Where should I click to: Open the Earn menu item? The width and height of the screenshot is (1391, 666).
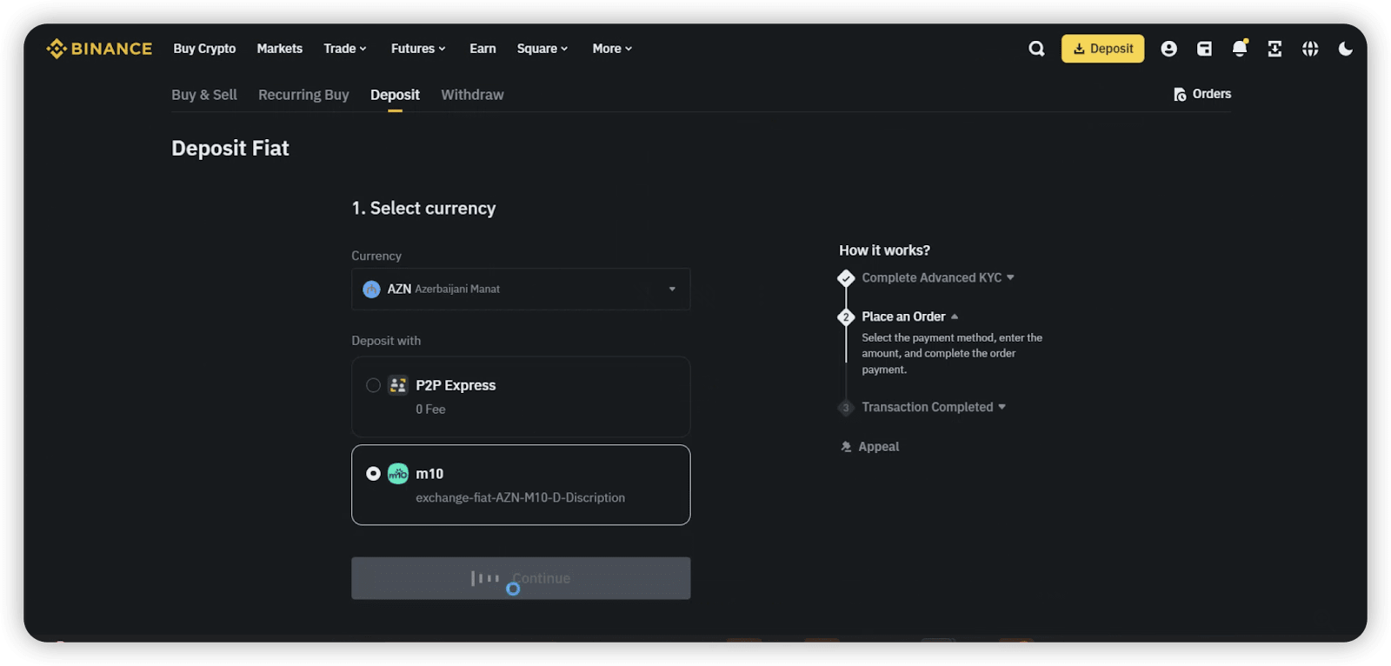[483, 49]
